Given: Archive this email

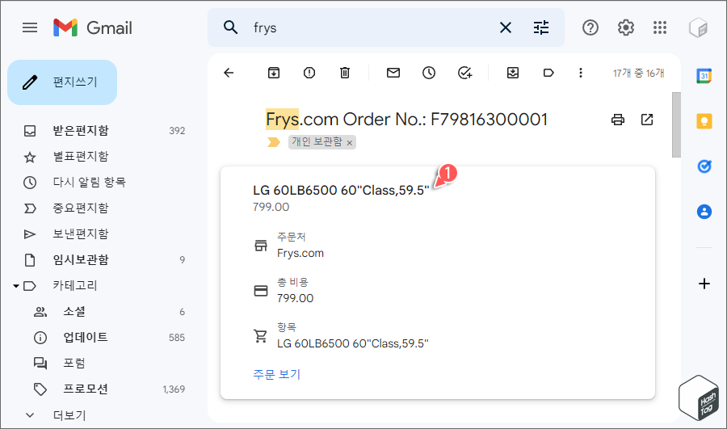Looking at the screenshot, I should click(x=274, y=73).
